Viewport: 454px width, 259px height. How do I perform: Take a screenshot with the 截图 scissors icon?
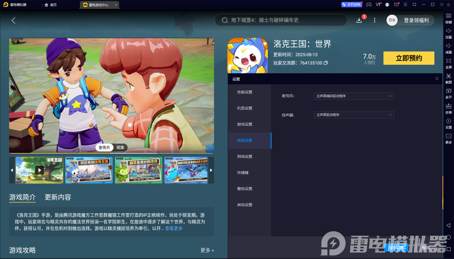click(448, 76)
